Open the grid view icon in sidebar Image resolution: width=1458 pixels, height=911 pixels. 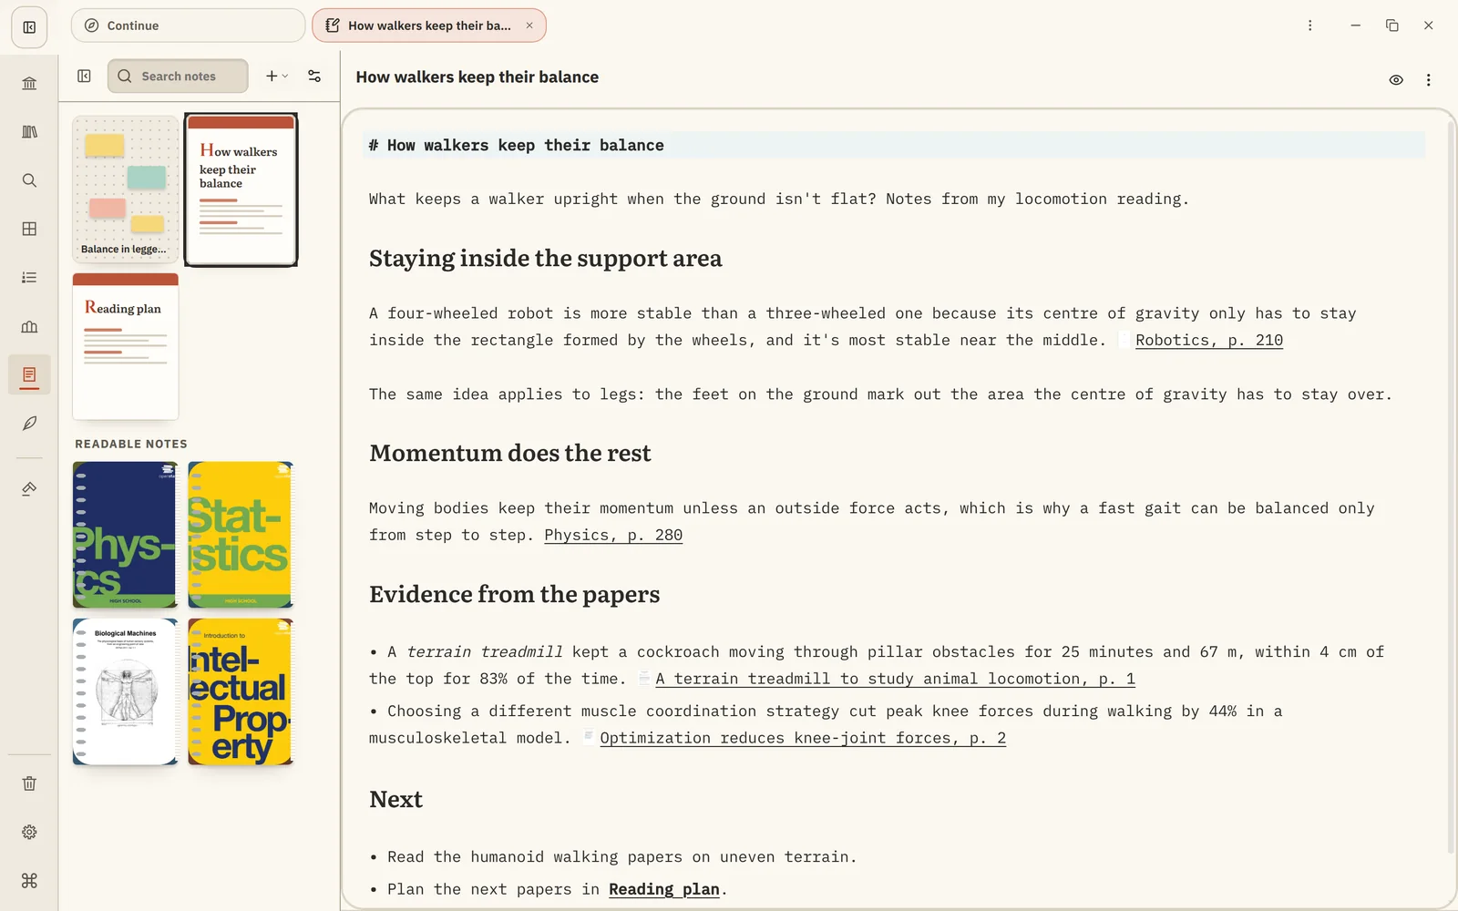(x=29, y=229)
